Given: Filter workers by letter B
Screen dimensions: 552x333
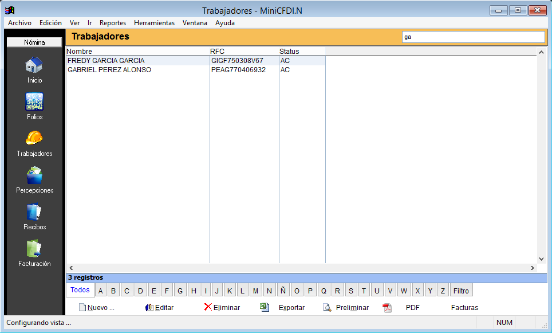Looking at the screenshot, I should (113, 291).
